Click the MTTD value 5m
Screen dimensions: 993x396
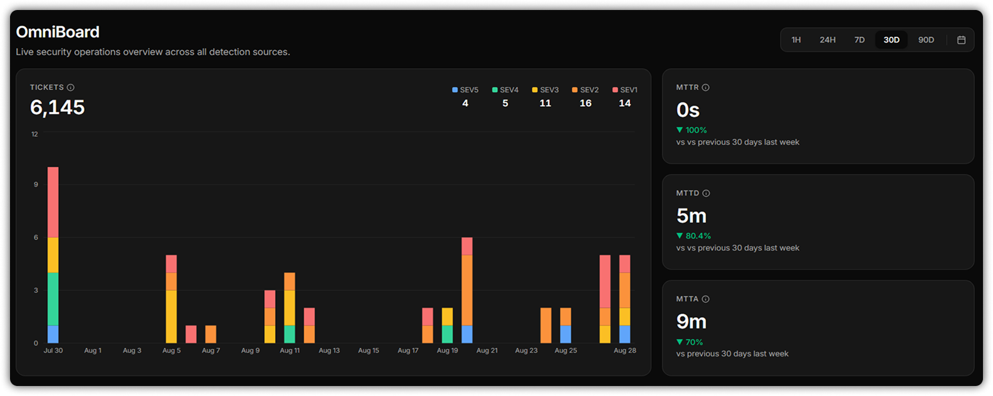[691, 216]
